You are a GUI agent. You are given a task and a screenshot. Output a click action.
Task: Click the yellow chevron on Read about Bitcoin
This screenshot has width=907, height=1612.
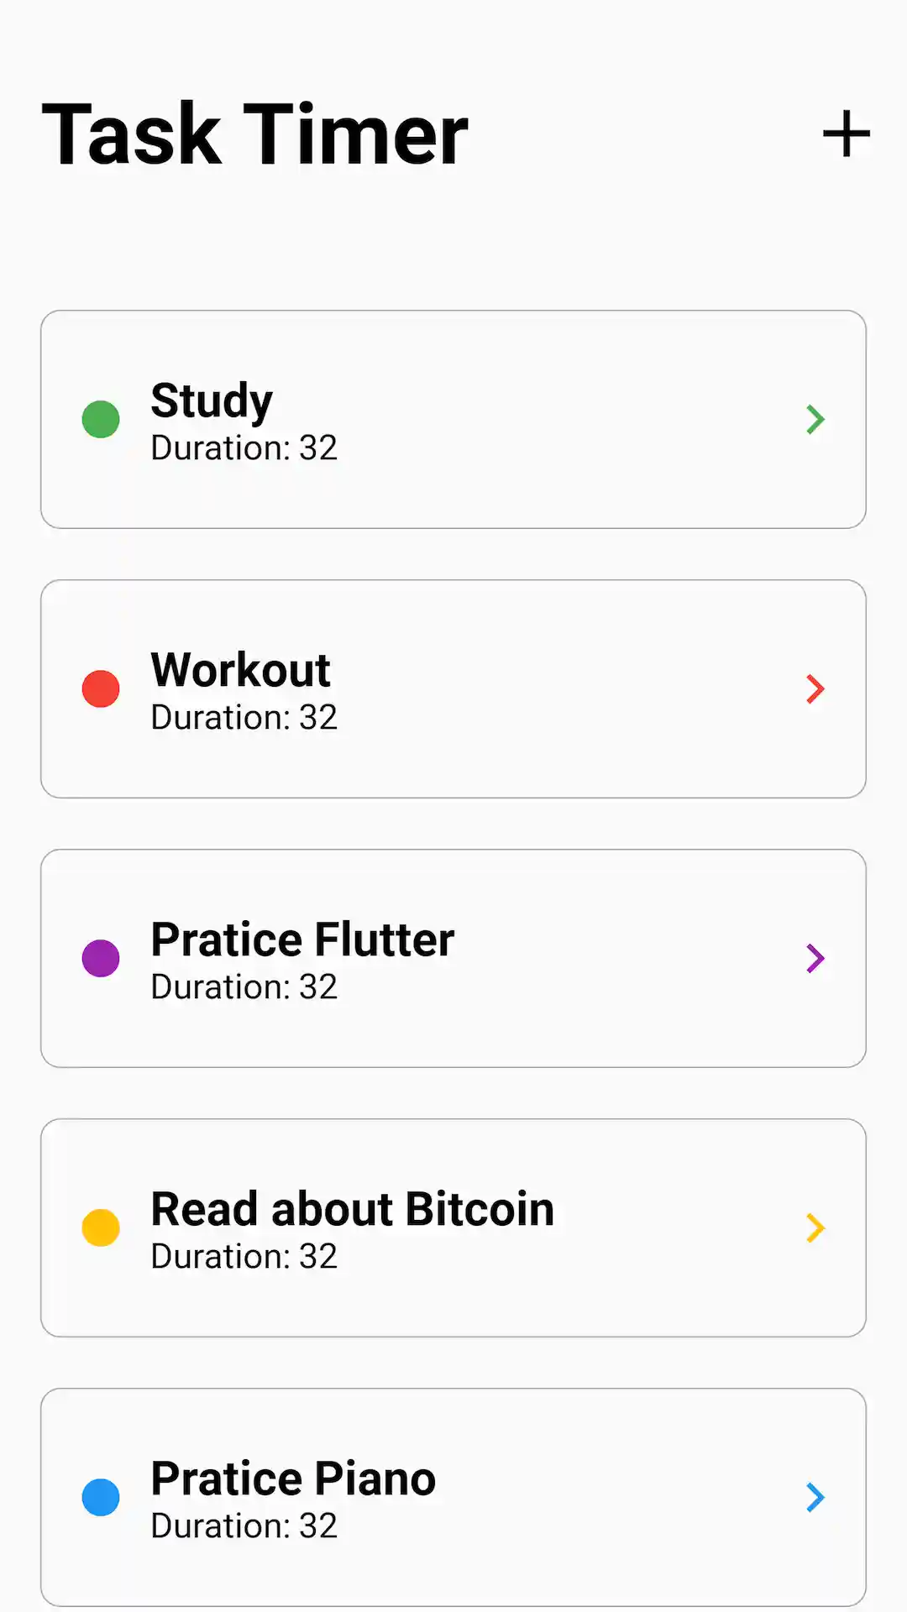pyautogui.click(x=815, y=1227)
